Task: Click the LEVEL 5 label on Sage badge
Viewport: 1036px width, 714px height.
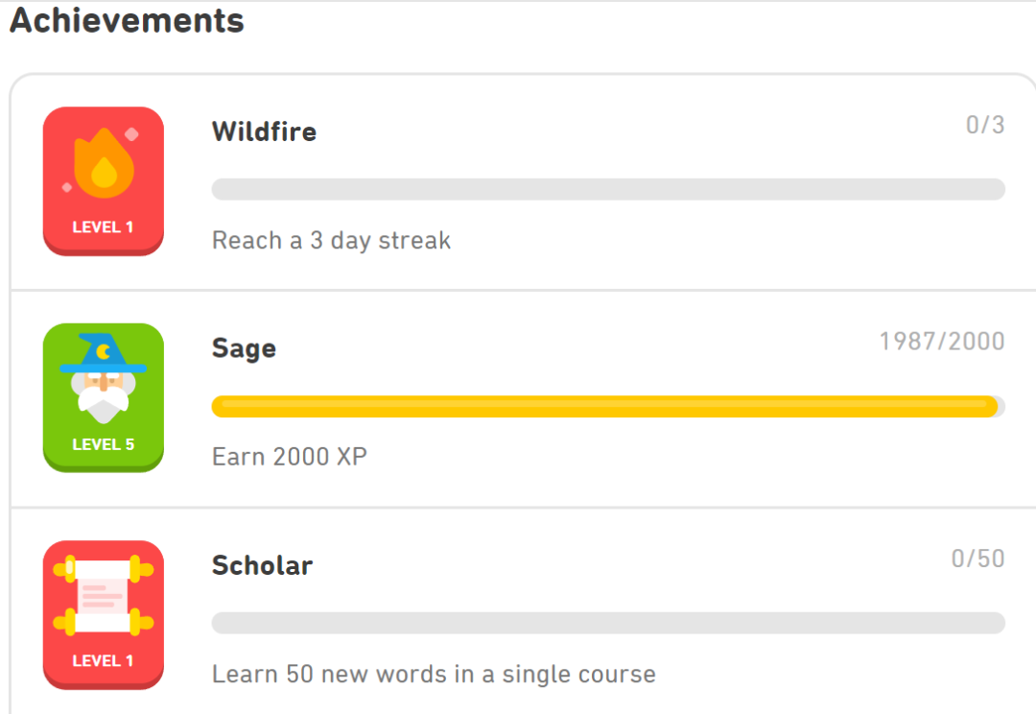Action: pyautogui.click(x=104, y=444)
